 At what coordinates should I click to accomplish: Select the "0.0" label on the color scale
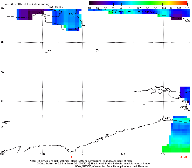(179, 8)
